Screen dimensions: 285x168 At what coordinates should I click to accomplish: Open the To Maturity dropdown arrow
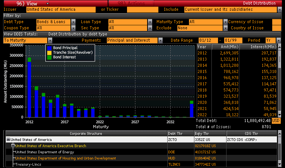pyautogui.click(x=50, y=41)
